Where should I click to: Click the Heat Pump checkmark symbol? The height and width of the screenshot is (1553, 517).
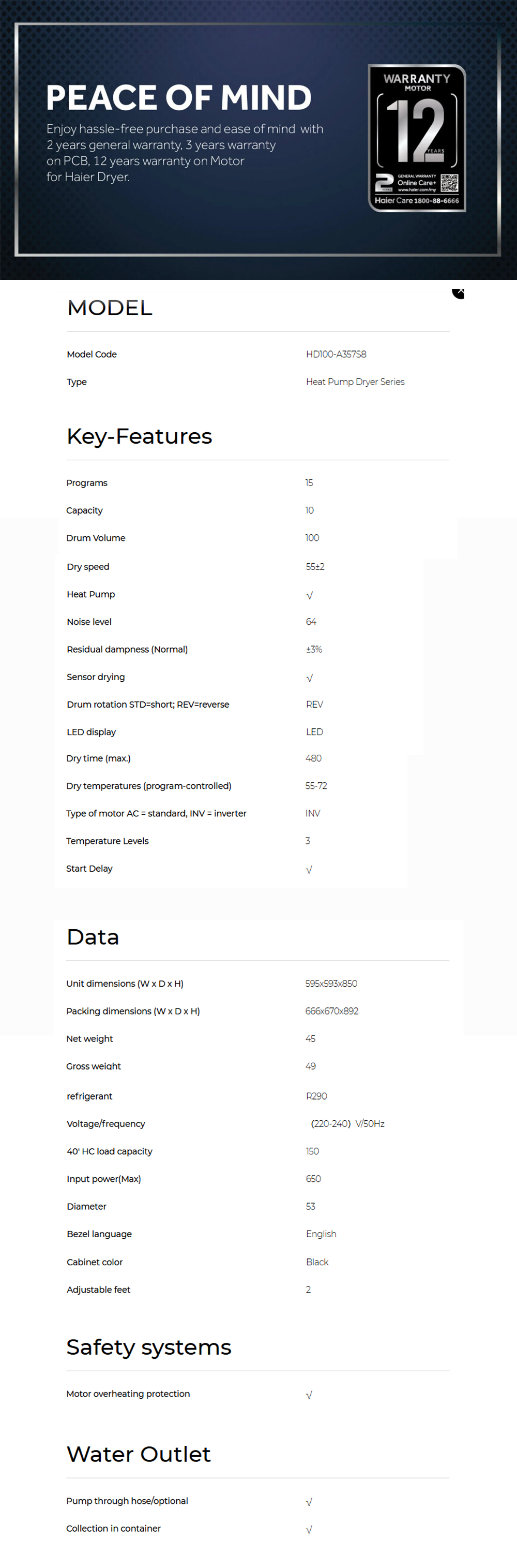[309, 596]
